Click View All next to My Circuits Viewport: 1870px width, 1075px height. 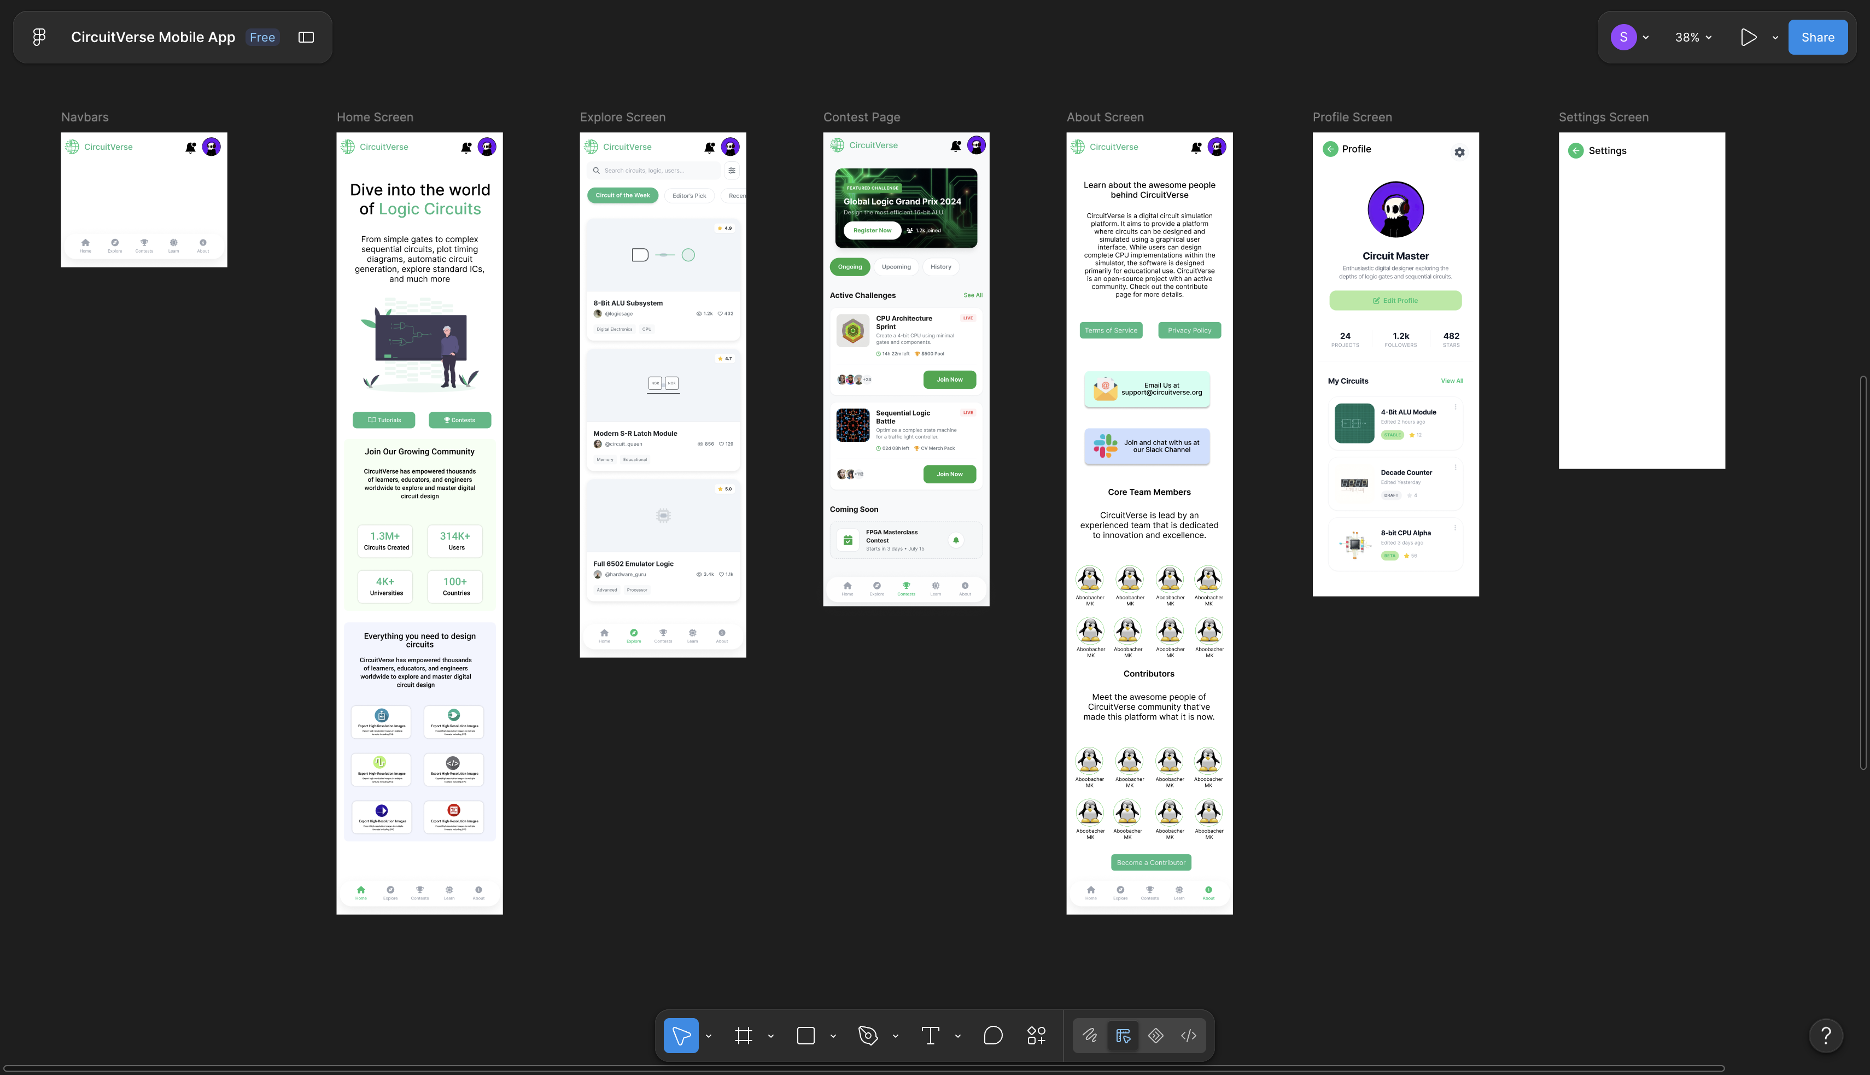1451,381
